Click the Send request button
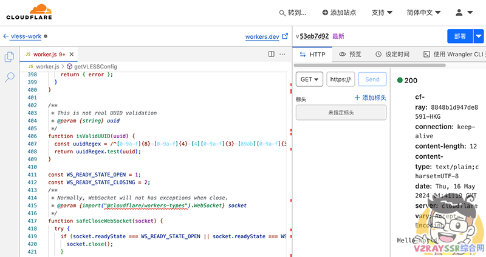This screenshot has width=486, height=257. click(x=372, y=79)
